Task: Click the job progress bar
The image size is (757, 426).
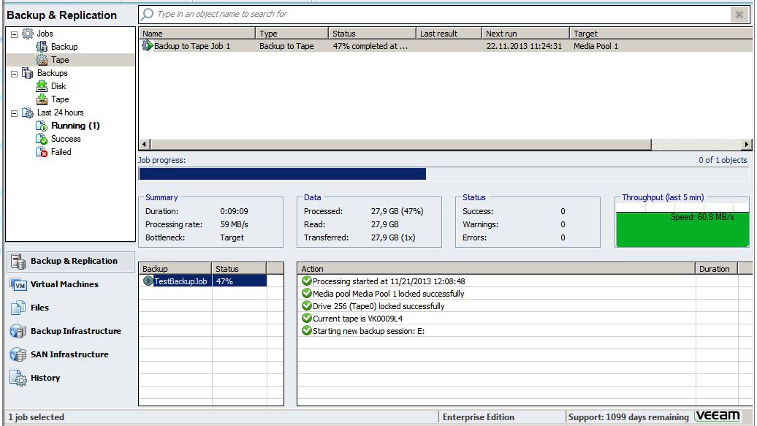Action: (444, 174)
